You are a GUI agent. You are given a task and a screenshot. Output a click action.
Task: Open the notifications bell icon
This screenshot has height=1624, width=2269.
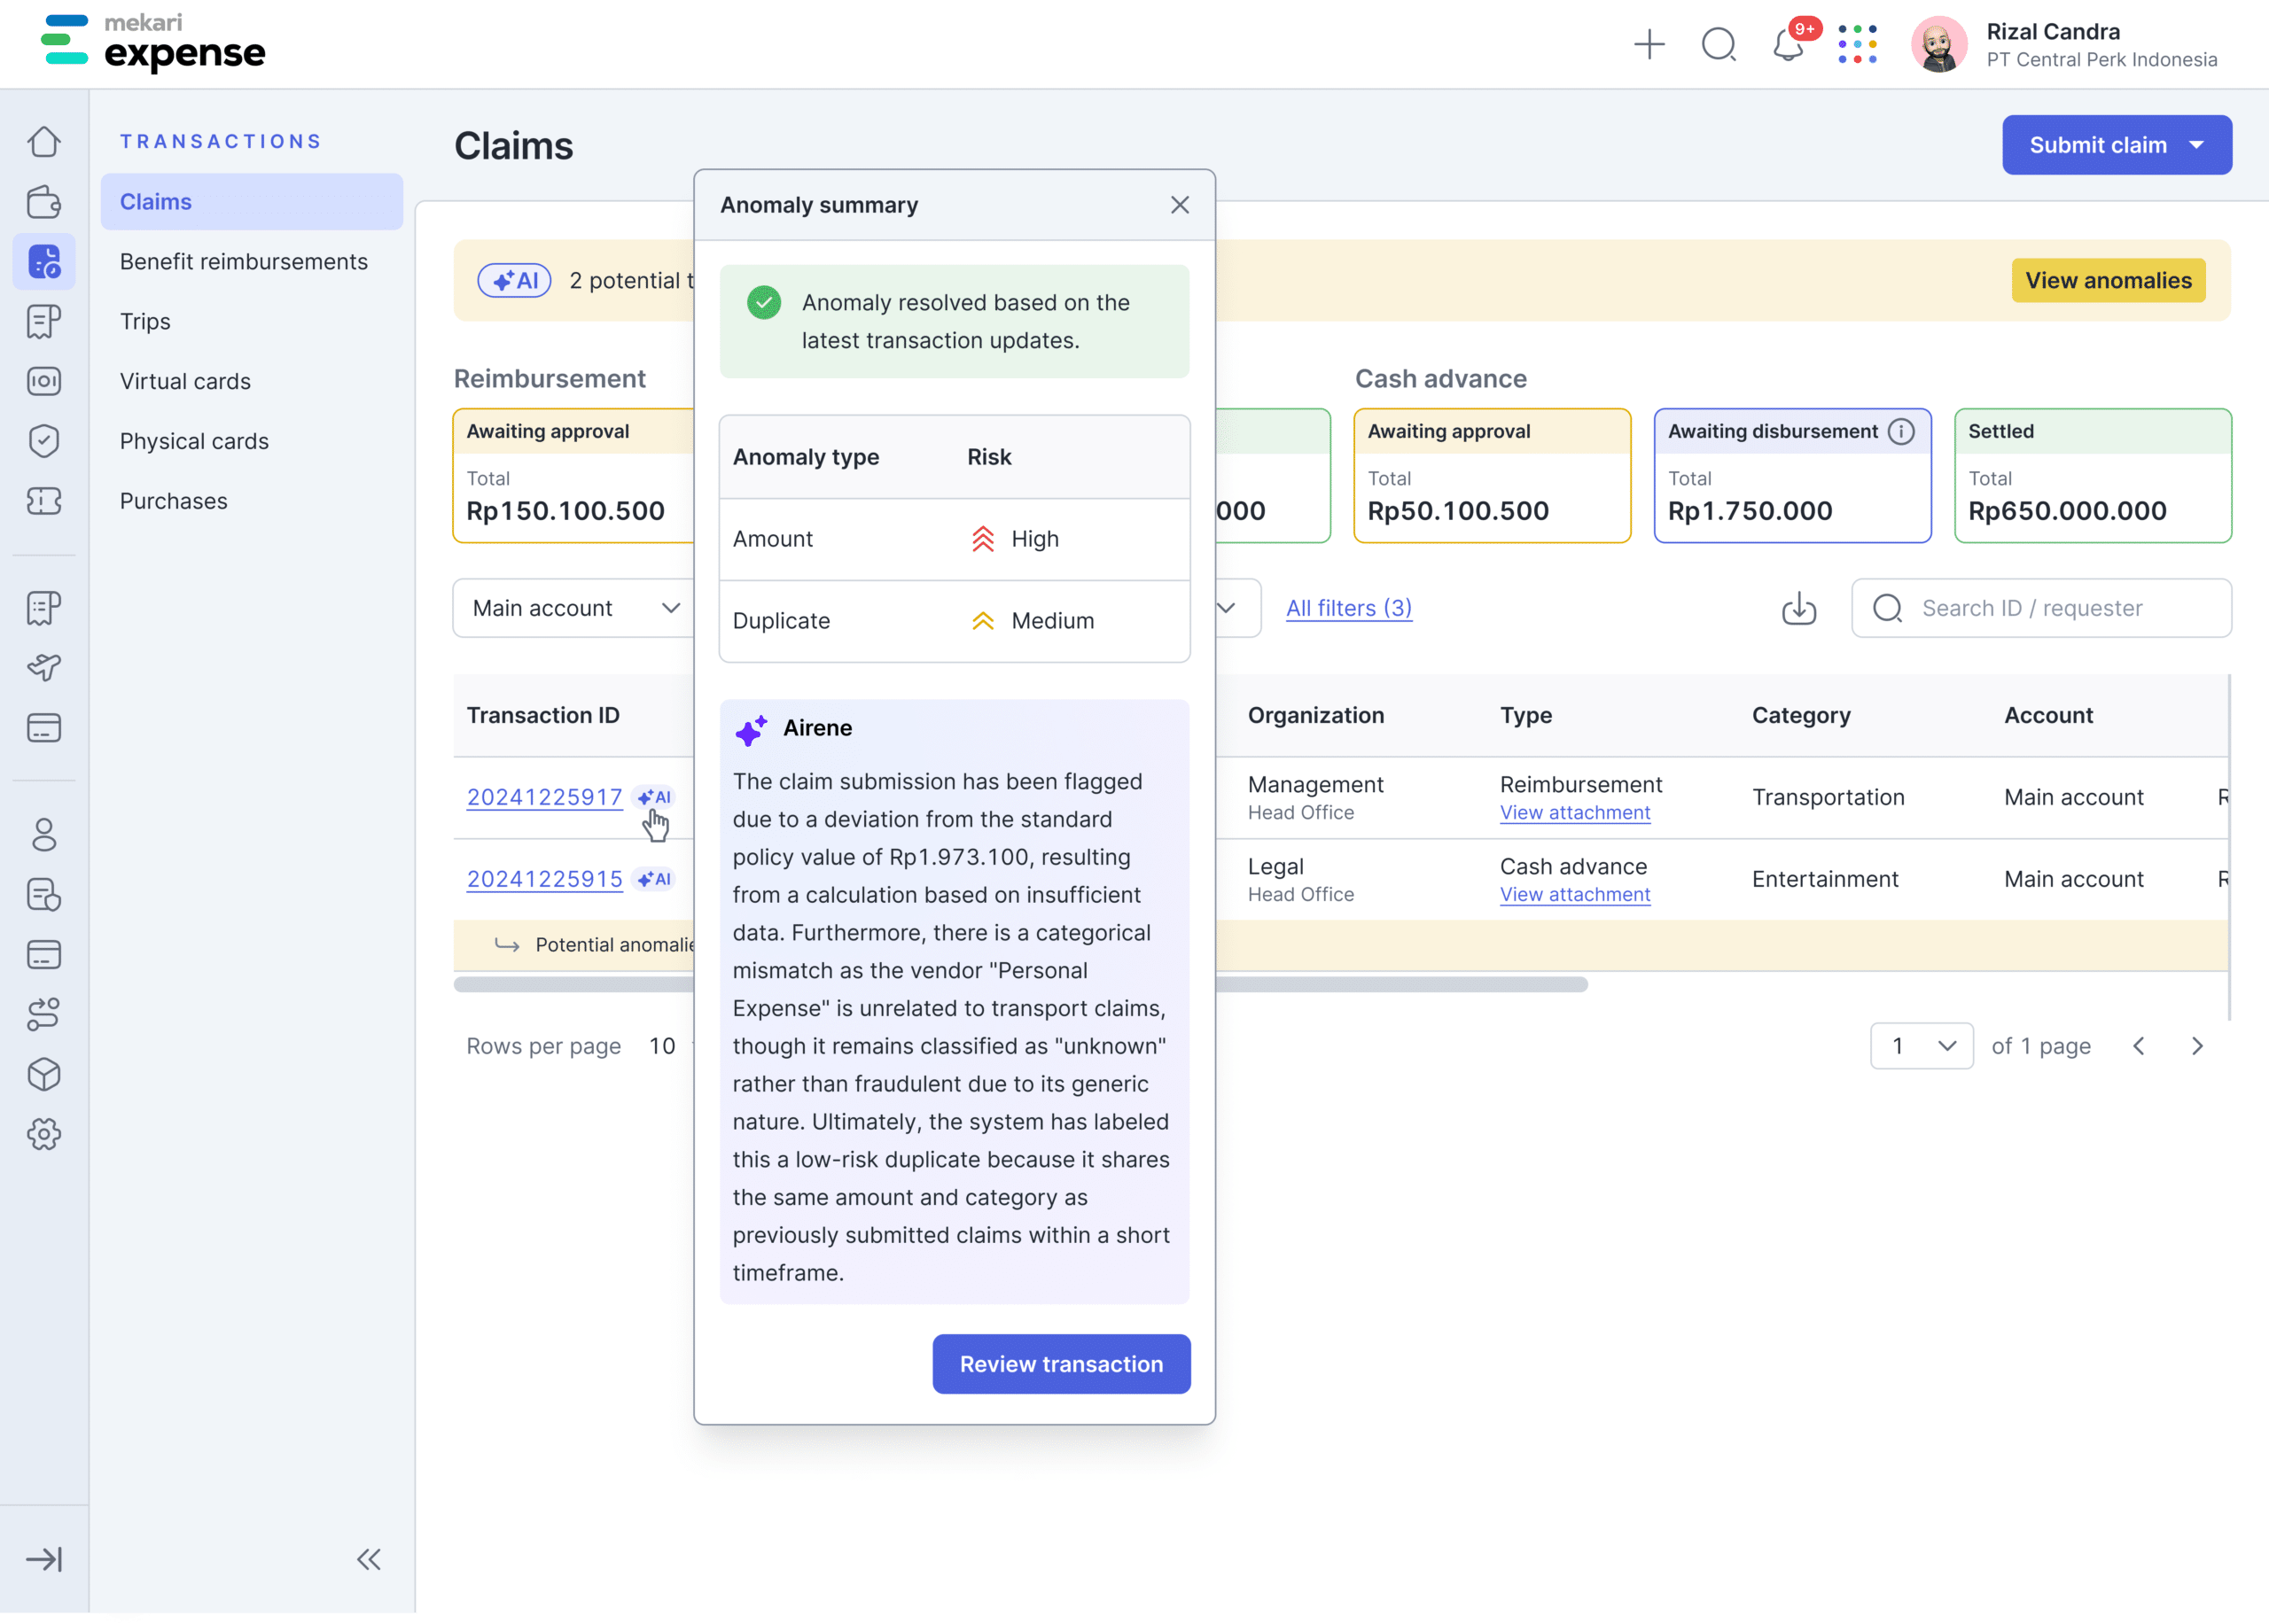1787,45
